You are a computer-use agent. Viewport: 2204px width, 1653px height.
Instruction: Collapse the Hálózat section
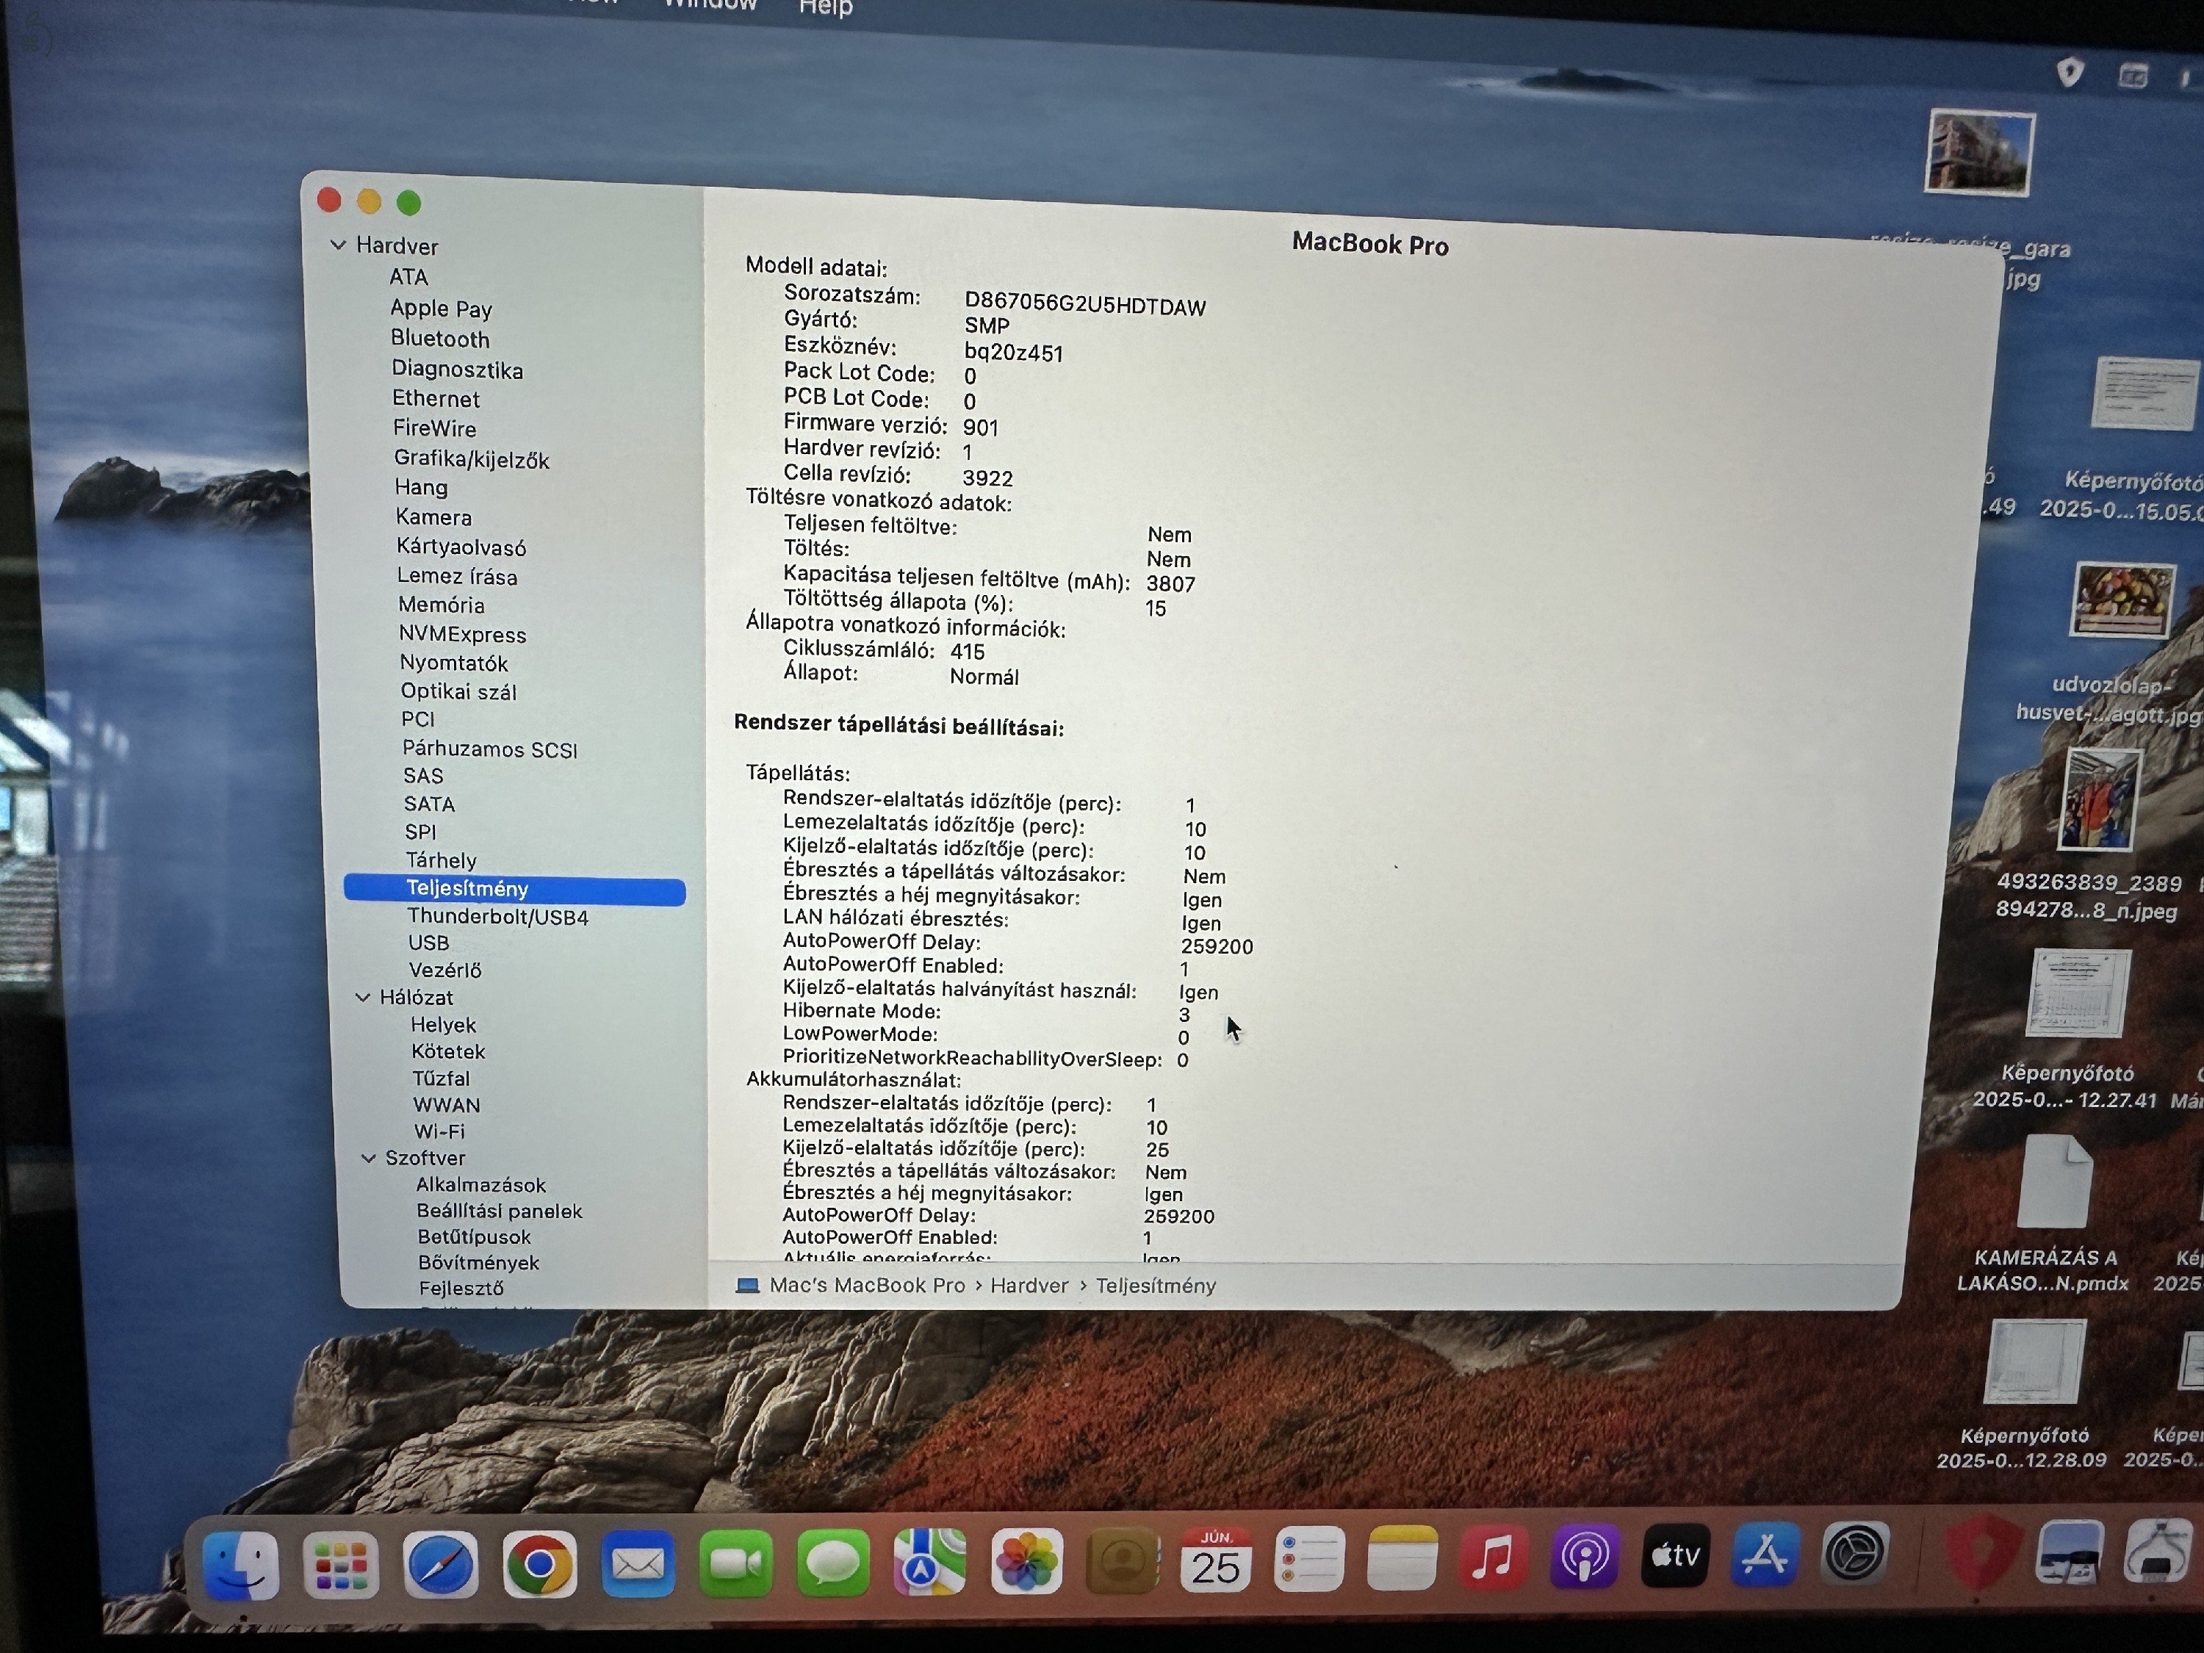click(x=363, y=998)
